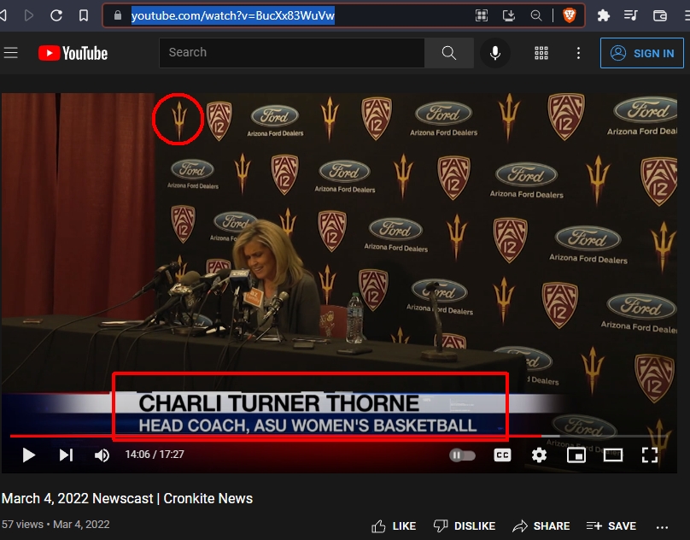The width and height of the screenshot is (690, 540).
Task: Click the 14:06 / 17:27 time display
Action: pyautogui.click(x=155, y=455)
